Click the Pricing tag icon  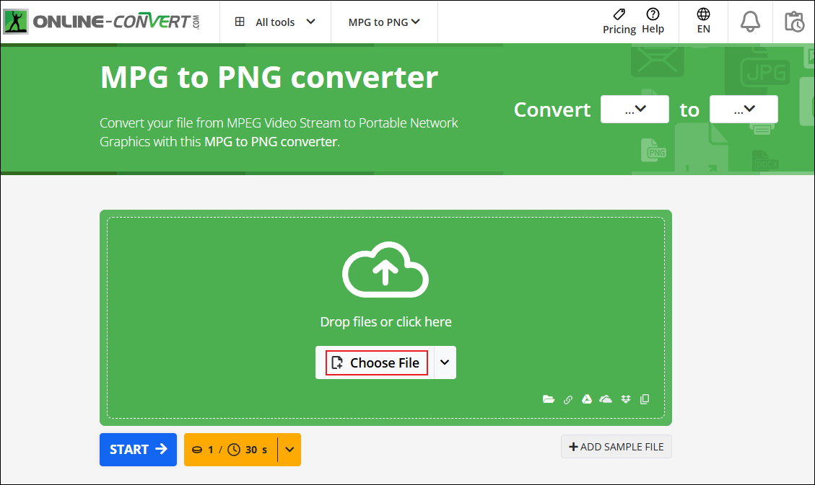[x=619, y=21]
